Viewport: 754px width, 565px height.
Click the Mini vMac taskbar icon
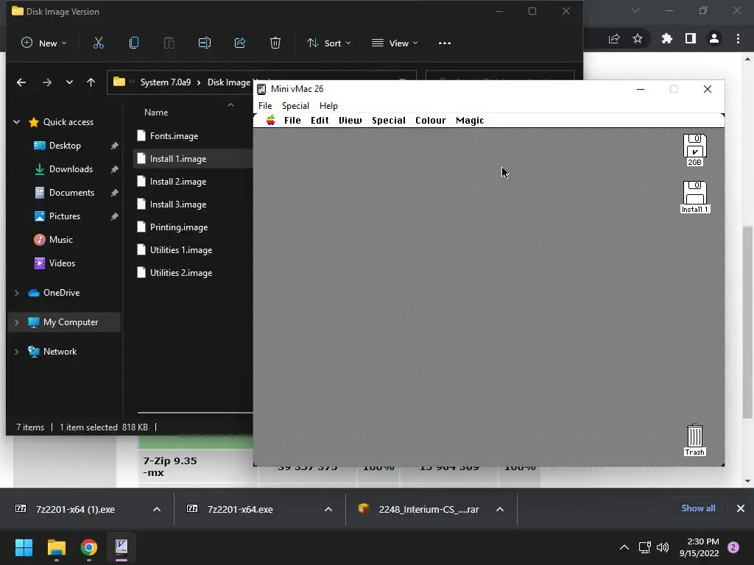coord(121,547)
